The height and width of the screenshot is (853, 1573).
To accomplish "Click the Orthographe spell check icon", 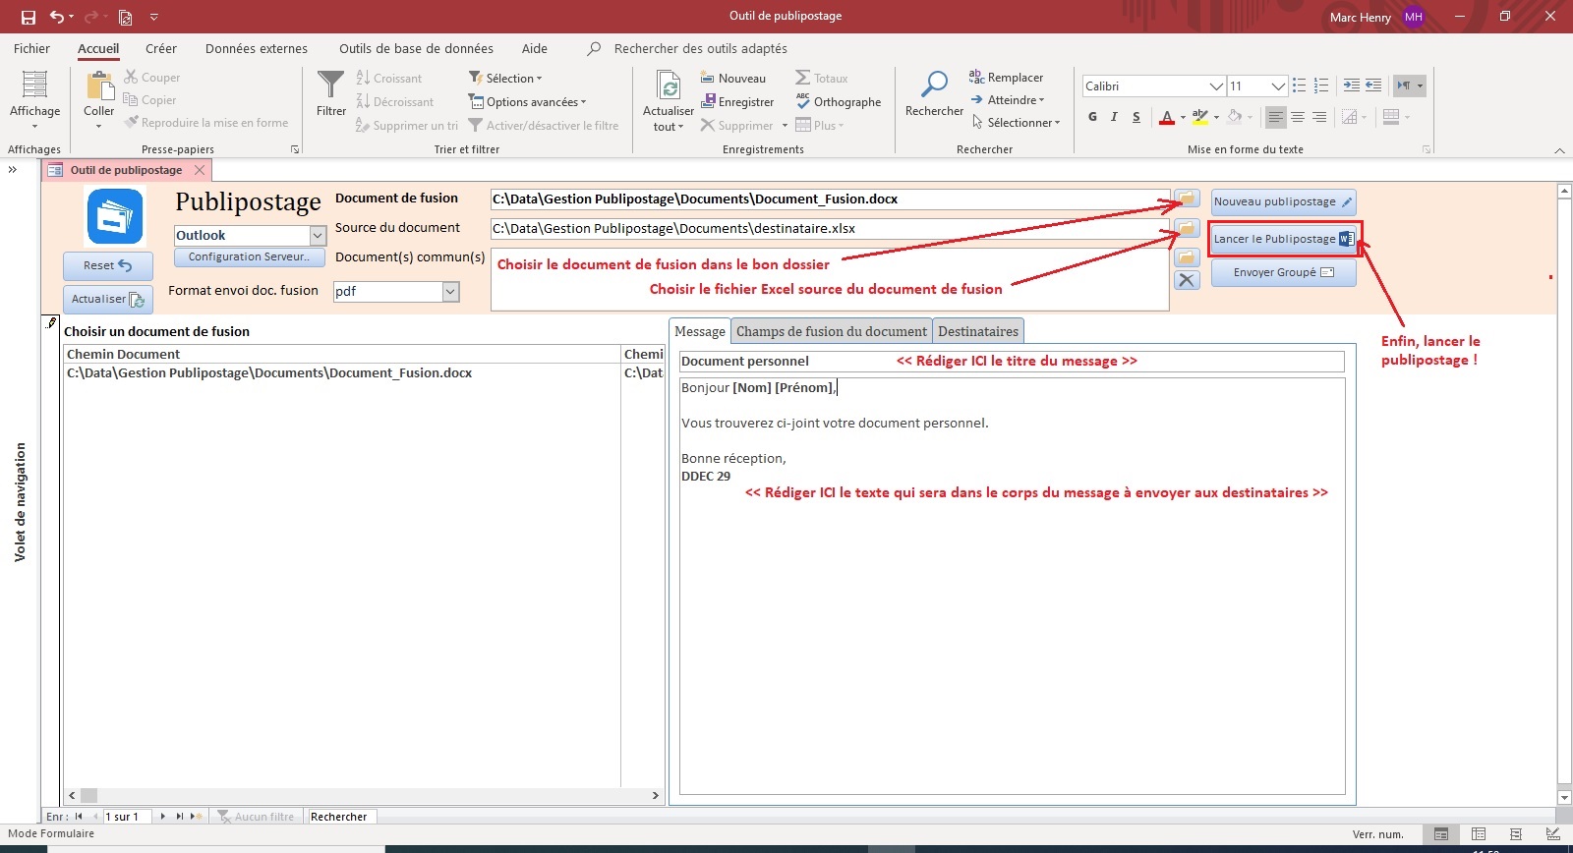I will coord(803,101).
